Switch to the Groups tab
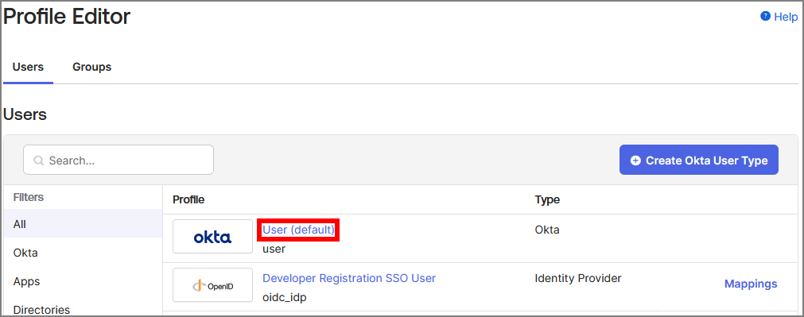The width and height of the screenshot is (804, 317). [x=91, y=67]
